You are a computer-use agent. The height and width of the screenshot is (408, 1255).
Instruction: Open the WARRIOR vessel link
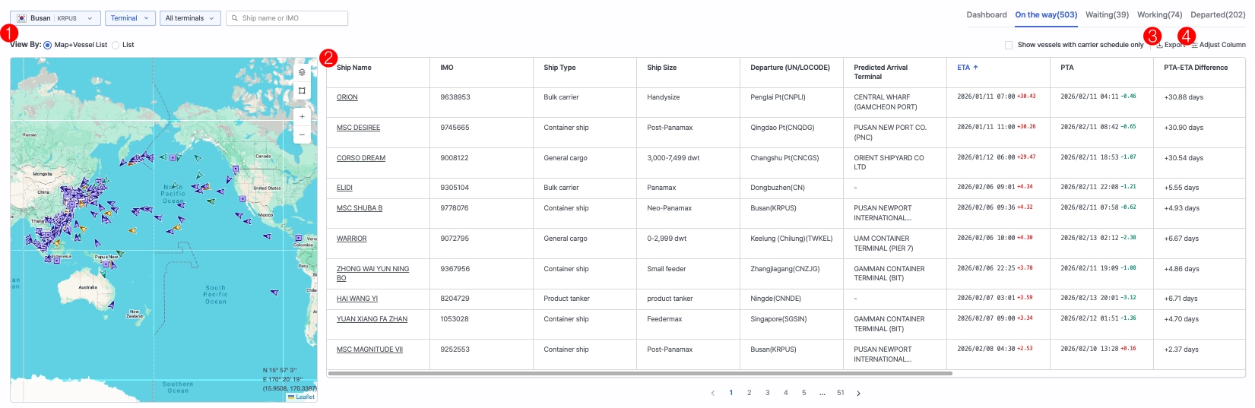point(351,239)
